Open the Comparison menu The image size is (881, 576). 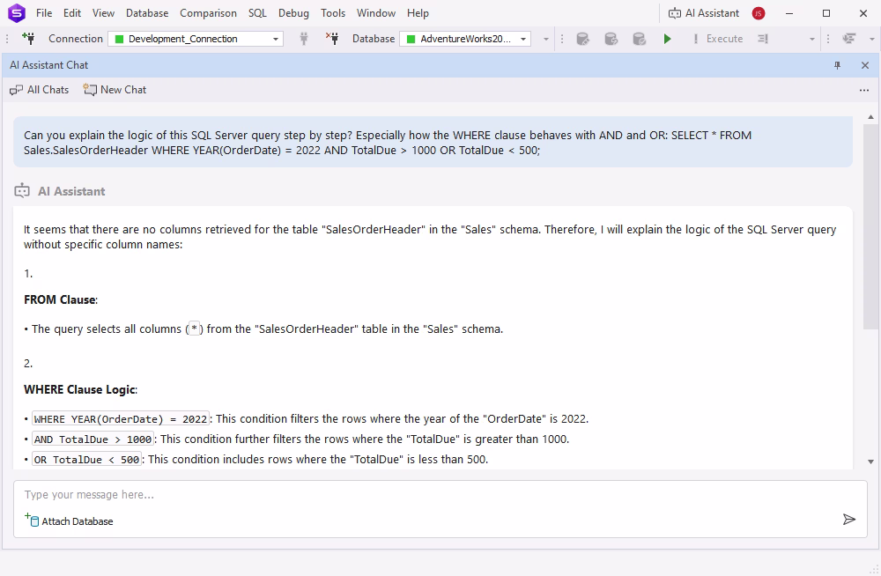[208, 13]
